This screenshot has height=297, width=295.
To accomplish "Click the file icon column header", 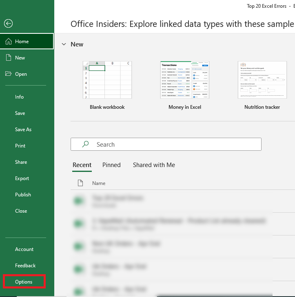I will [80, 183].
